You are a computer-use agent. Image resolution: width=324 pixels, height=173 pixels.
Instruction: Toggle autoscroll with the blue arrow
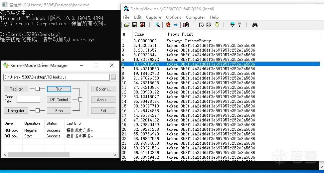coord(175,25)
